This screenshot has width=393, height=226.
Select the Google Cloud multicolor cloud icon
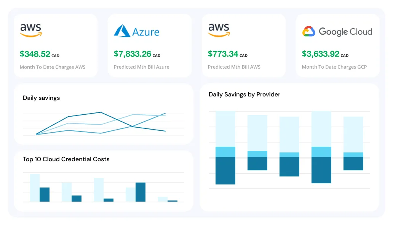[x=309, y=31]
